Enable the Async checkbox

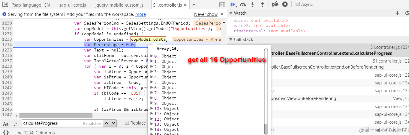pos(297,4)
